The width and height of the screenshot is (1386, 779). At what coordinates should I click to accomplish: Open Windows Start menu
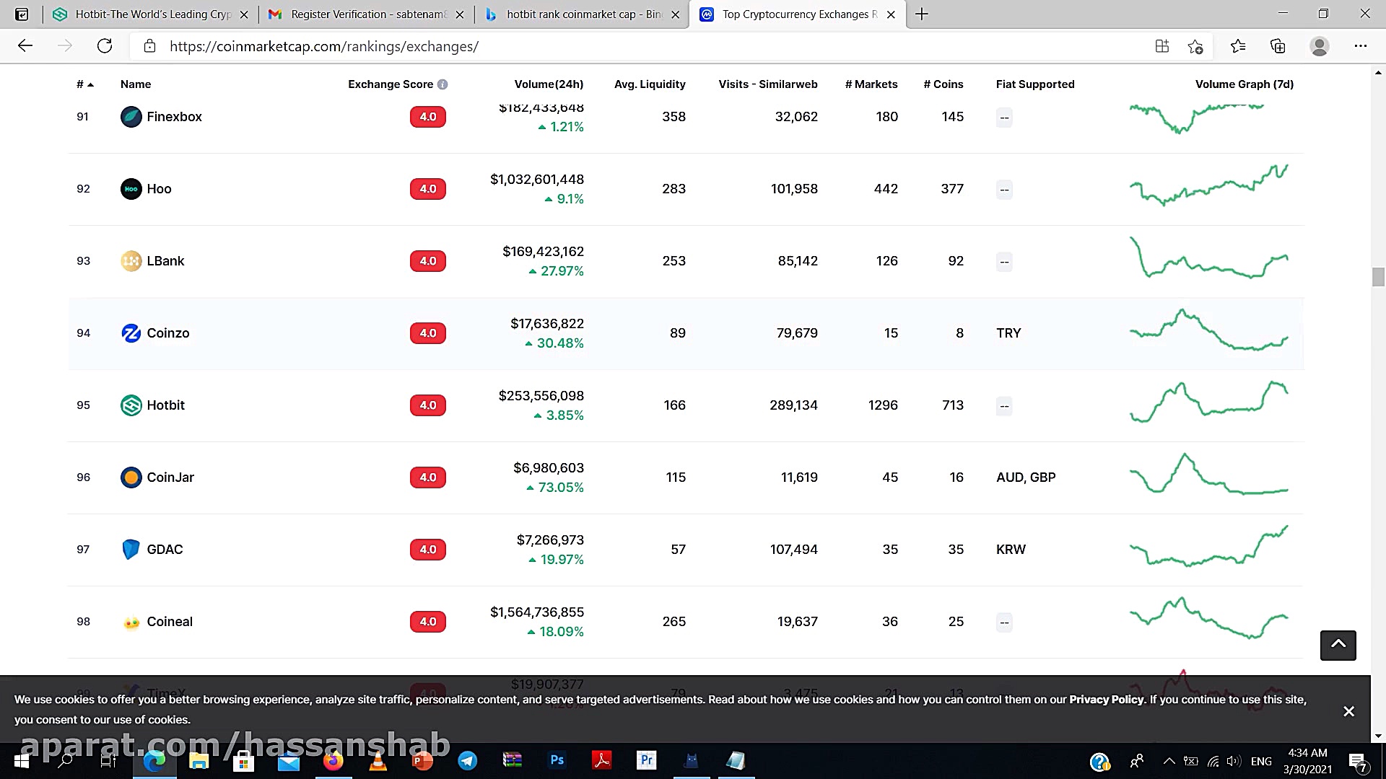pos(21,761)
